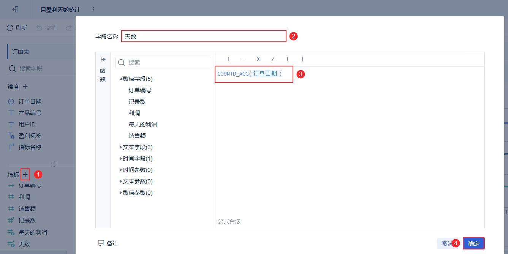Click the 订单日期 token in the formula
Viewport: 508px width, 254px height.
coord(265,74)
